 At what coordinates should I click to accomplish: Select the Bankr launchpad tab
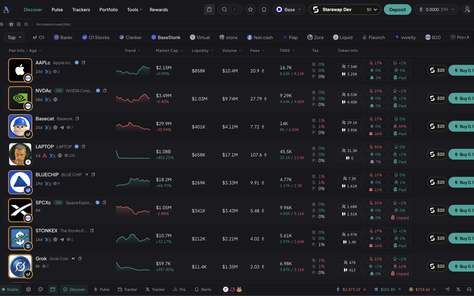tap(63, 37)
